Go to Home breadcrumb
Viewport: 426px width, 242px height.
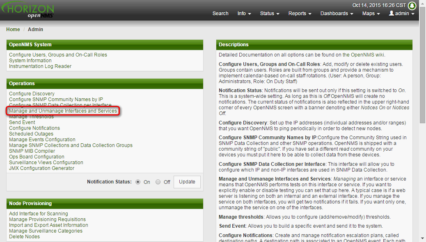13,29
